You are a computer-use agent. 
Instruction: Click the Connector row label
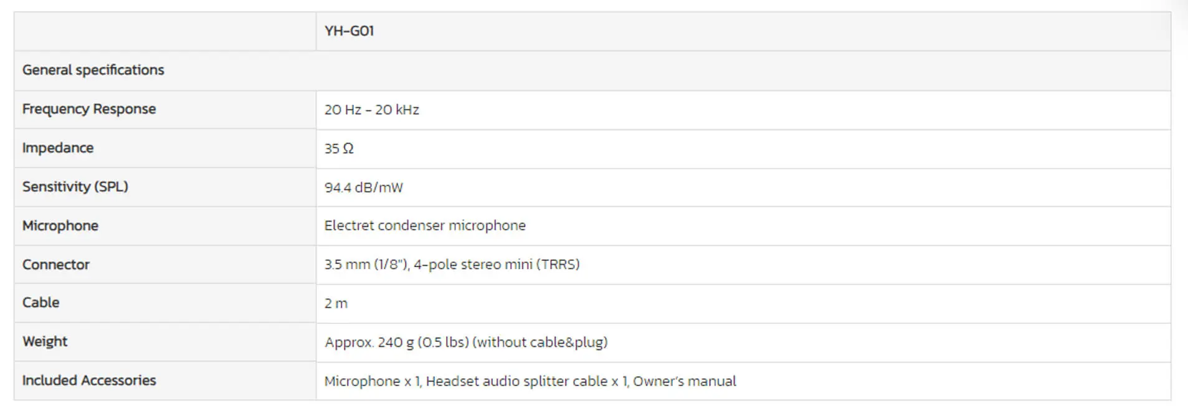[56, 264]
